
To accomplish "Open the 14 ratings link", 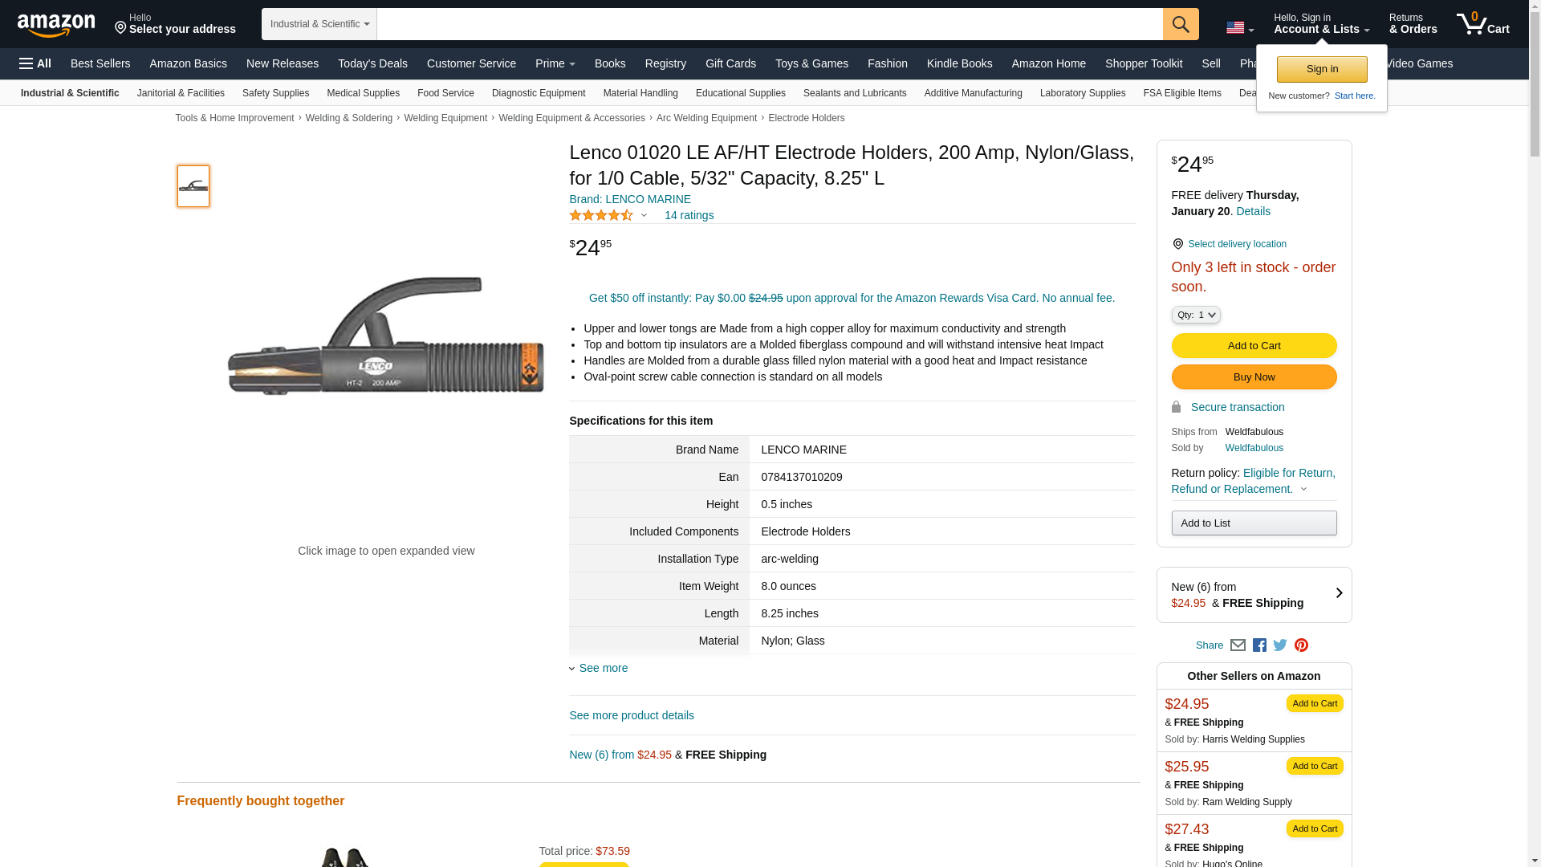I will 689,215.
